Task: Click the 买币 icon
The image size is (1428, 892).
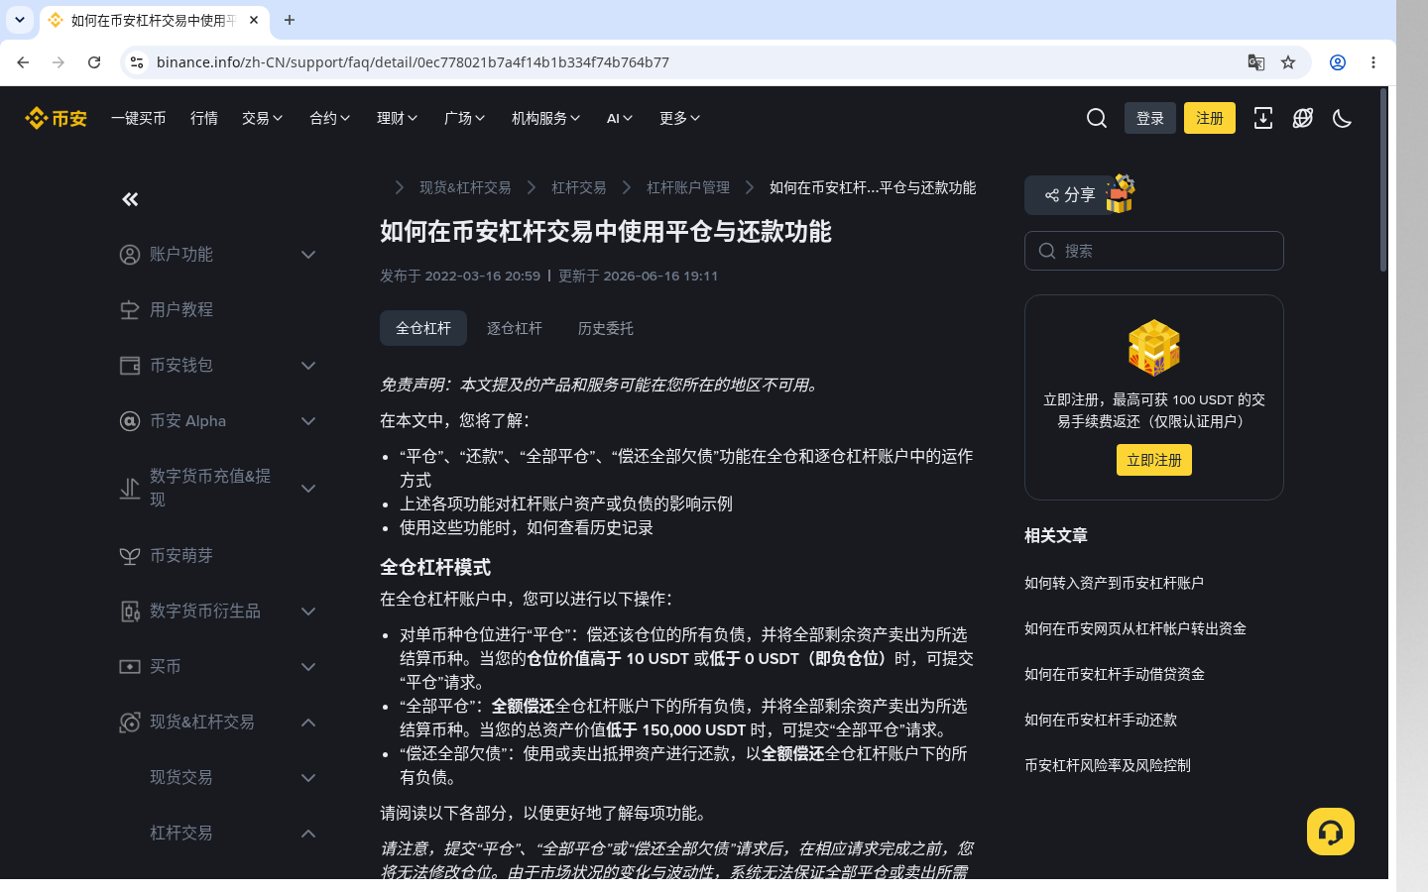Action: pos(130,667)
